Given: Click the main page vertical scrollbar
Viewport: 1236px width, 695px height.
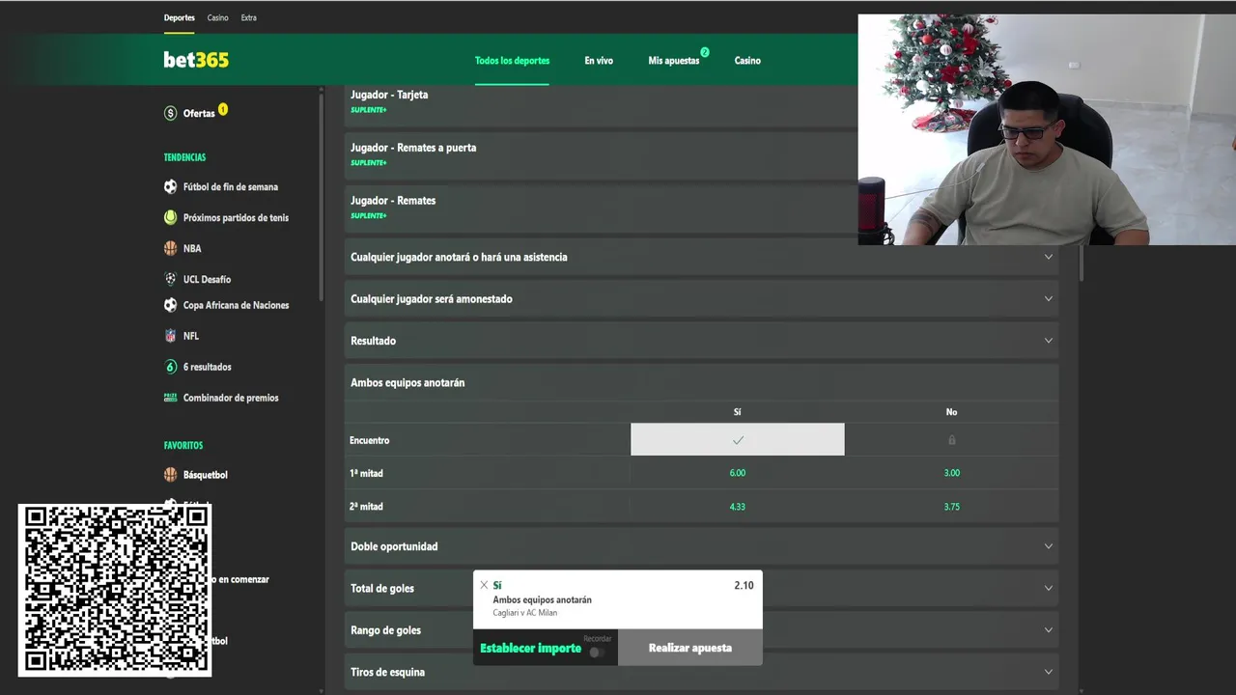Looking at the screenshot, I should 1081,263.
